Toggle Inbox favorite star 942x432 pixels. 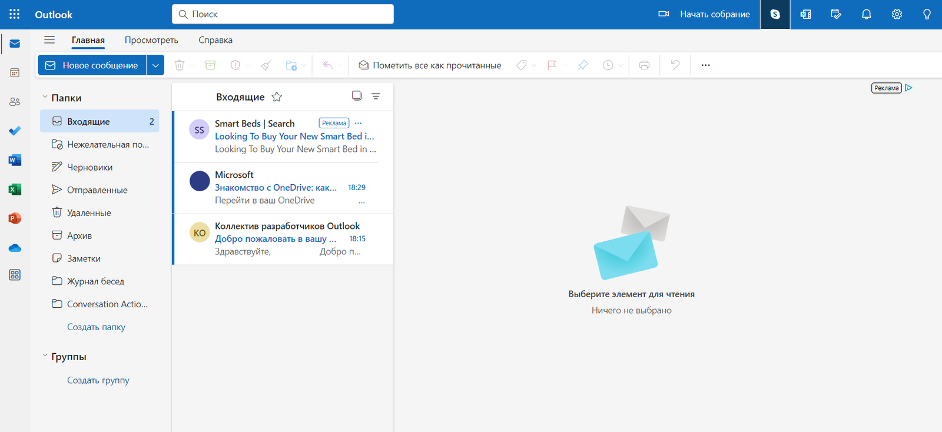pyautogui.click(x=277, y=97)
